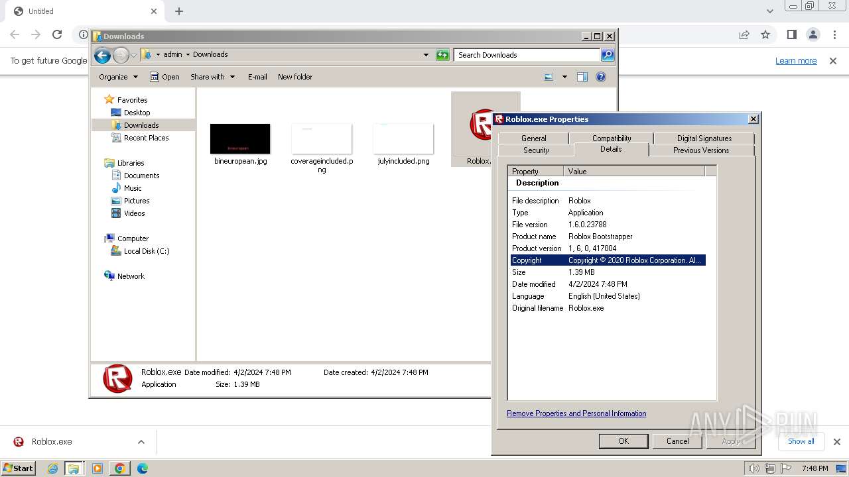
Task: Click Show all downloads button
Action: [801, 441]
